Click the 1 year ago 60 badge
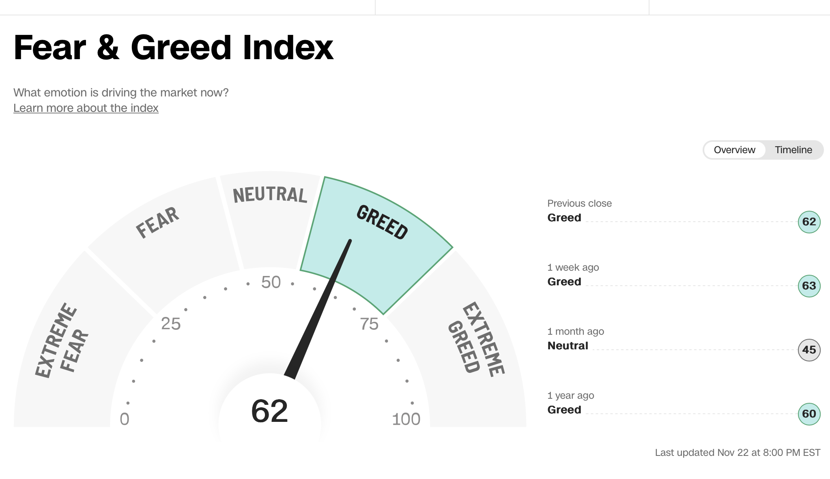 [809, 414]
